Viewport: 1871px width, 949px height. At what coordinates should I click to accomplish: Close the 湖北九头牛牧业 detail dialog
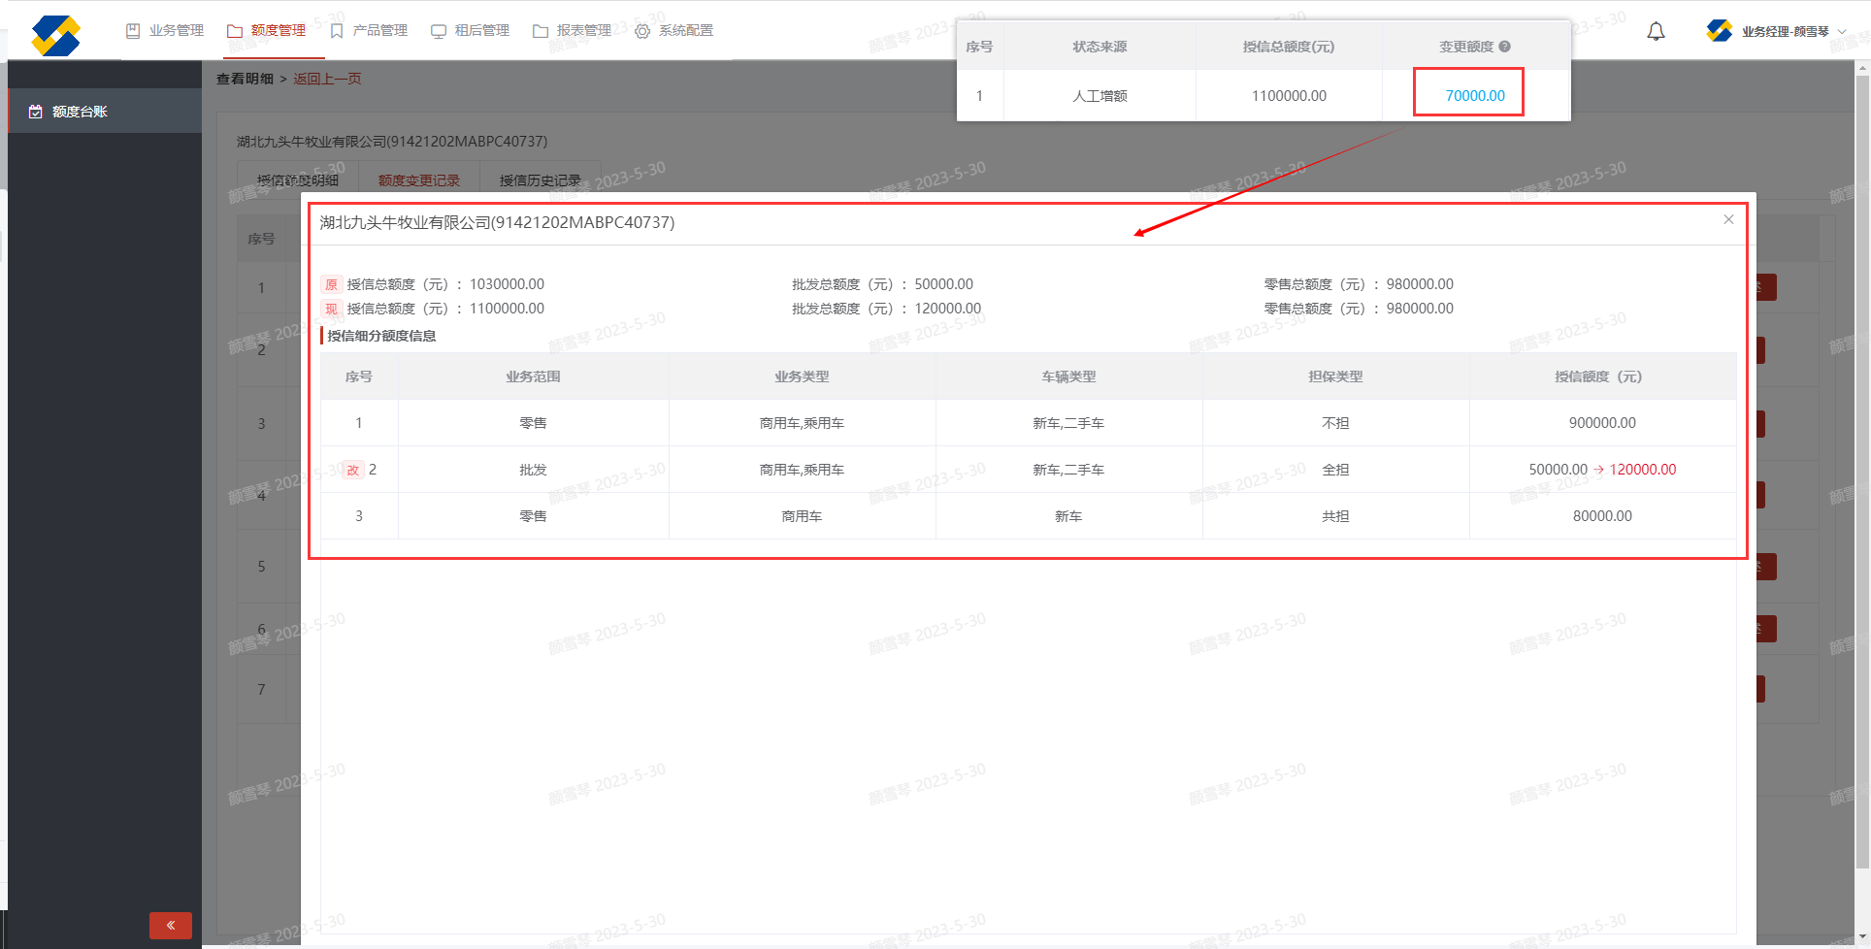1728,220
